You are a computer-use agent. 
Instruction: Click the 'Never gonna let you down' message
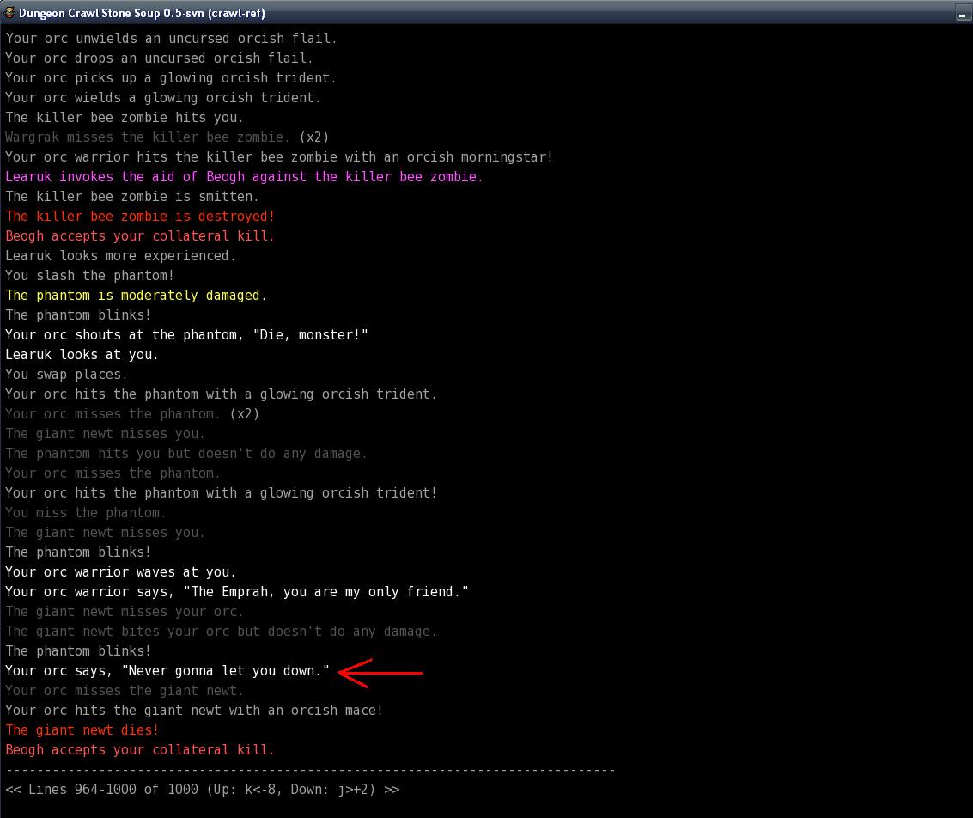coord(167,671)
